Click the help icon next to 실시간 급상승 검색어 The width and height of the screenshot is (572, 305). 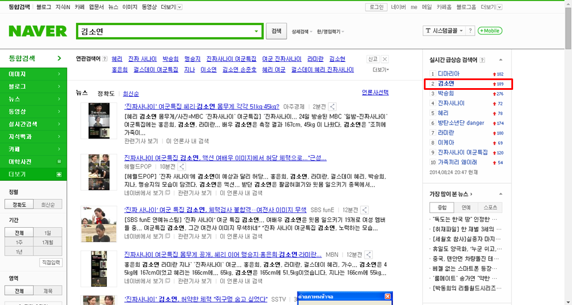(482, 60)
